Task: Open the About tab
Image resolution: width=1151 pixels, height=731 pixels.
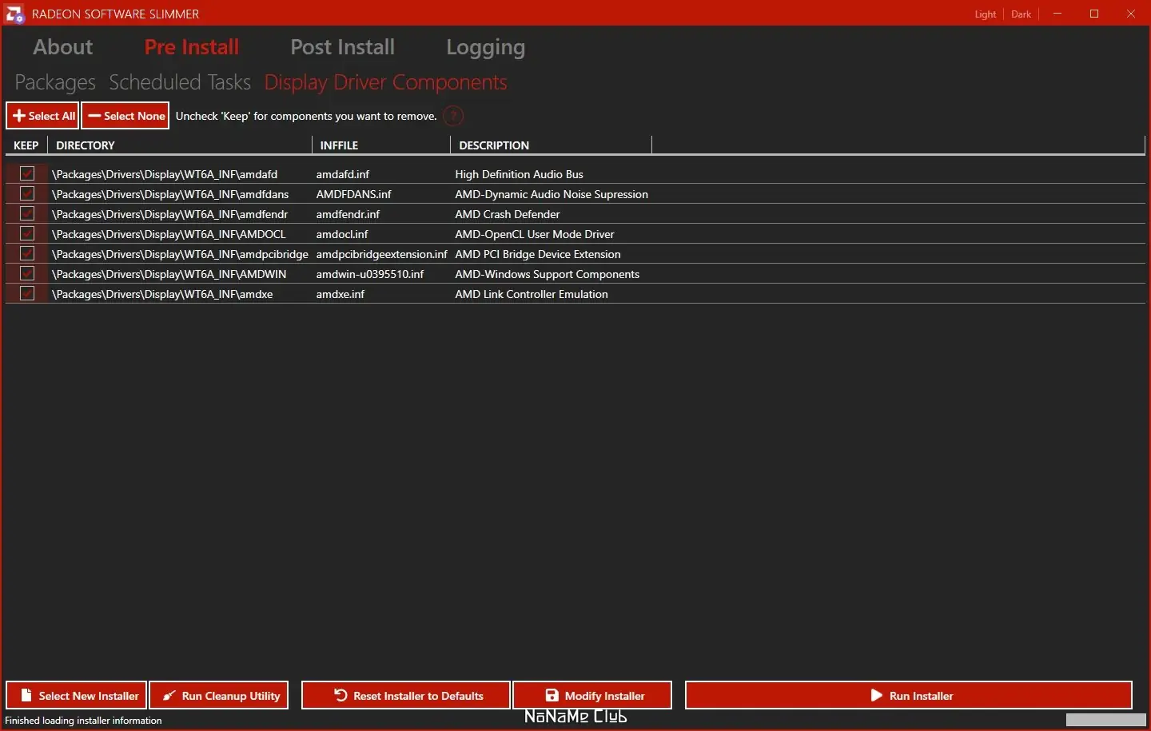Action: (63, 47)
